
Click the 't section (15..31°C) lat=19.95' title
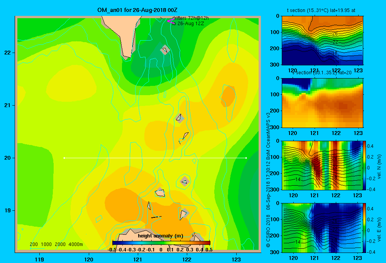[x=321, y=10]
